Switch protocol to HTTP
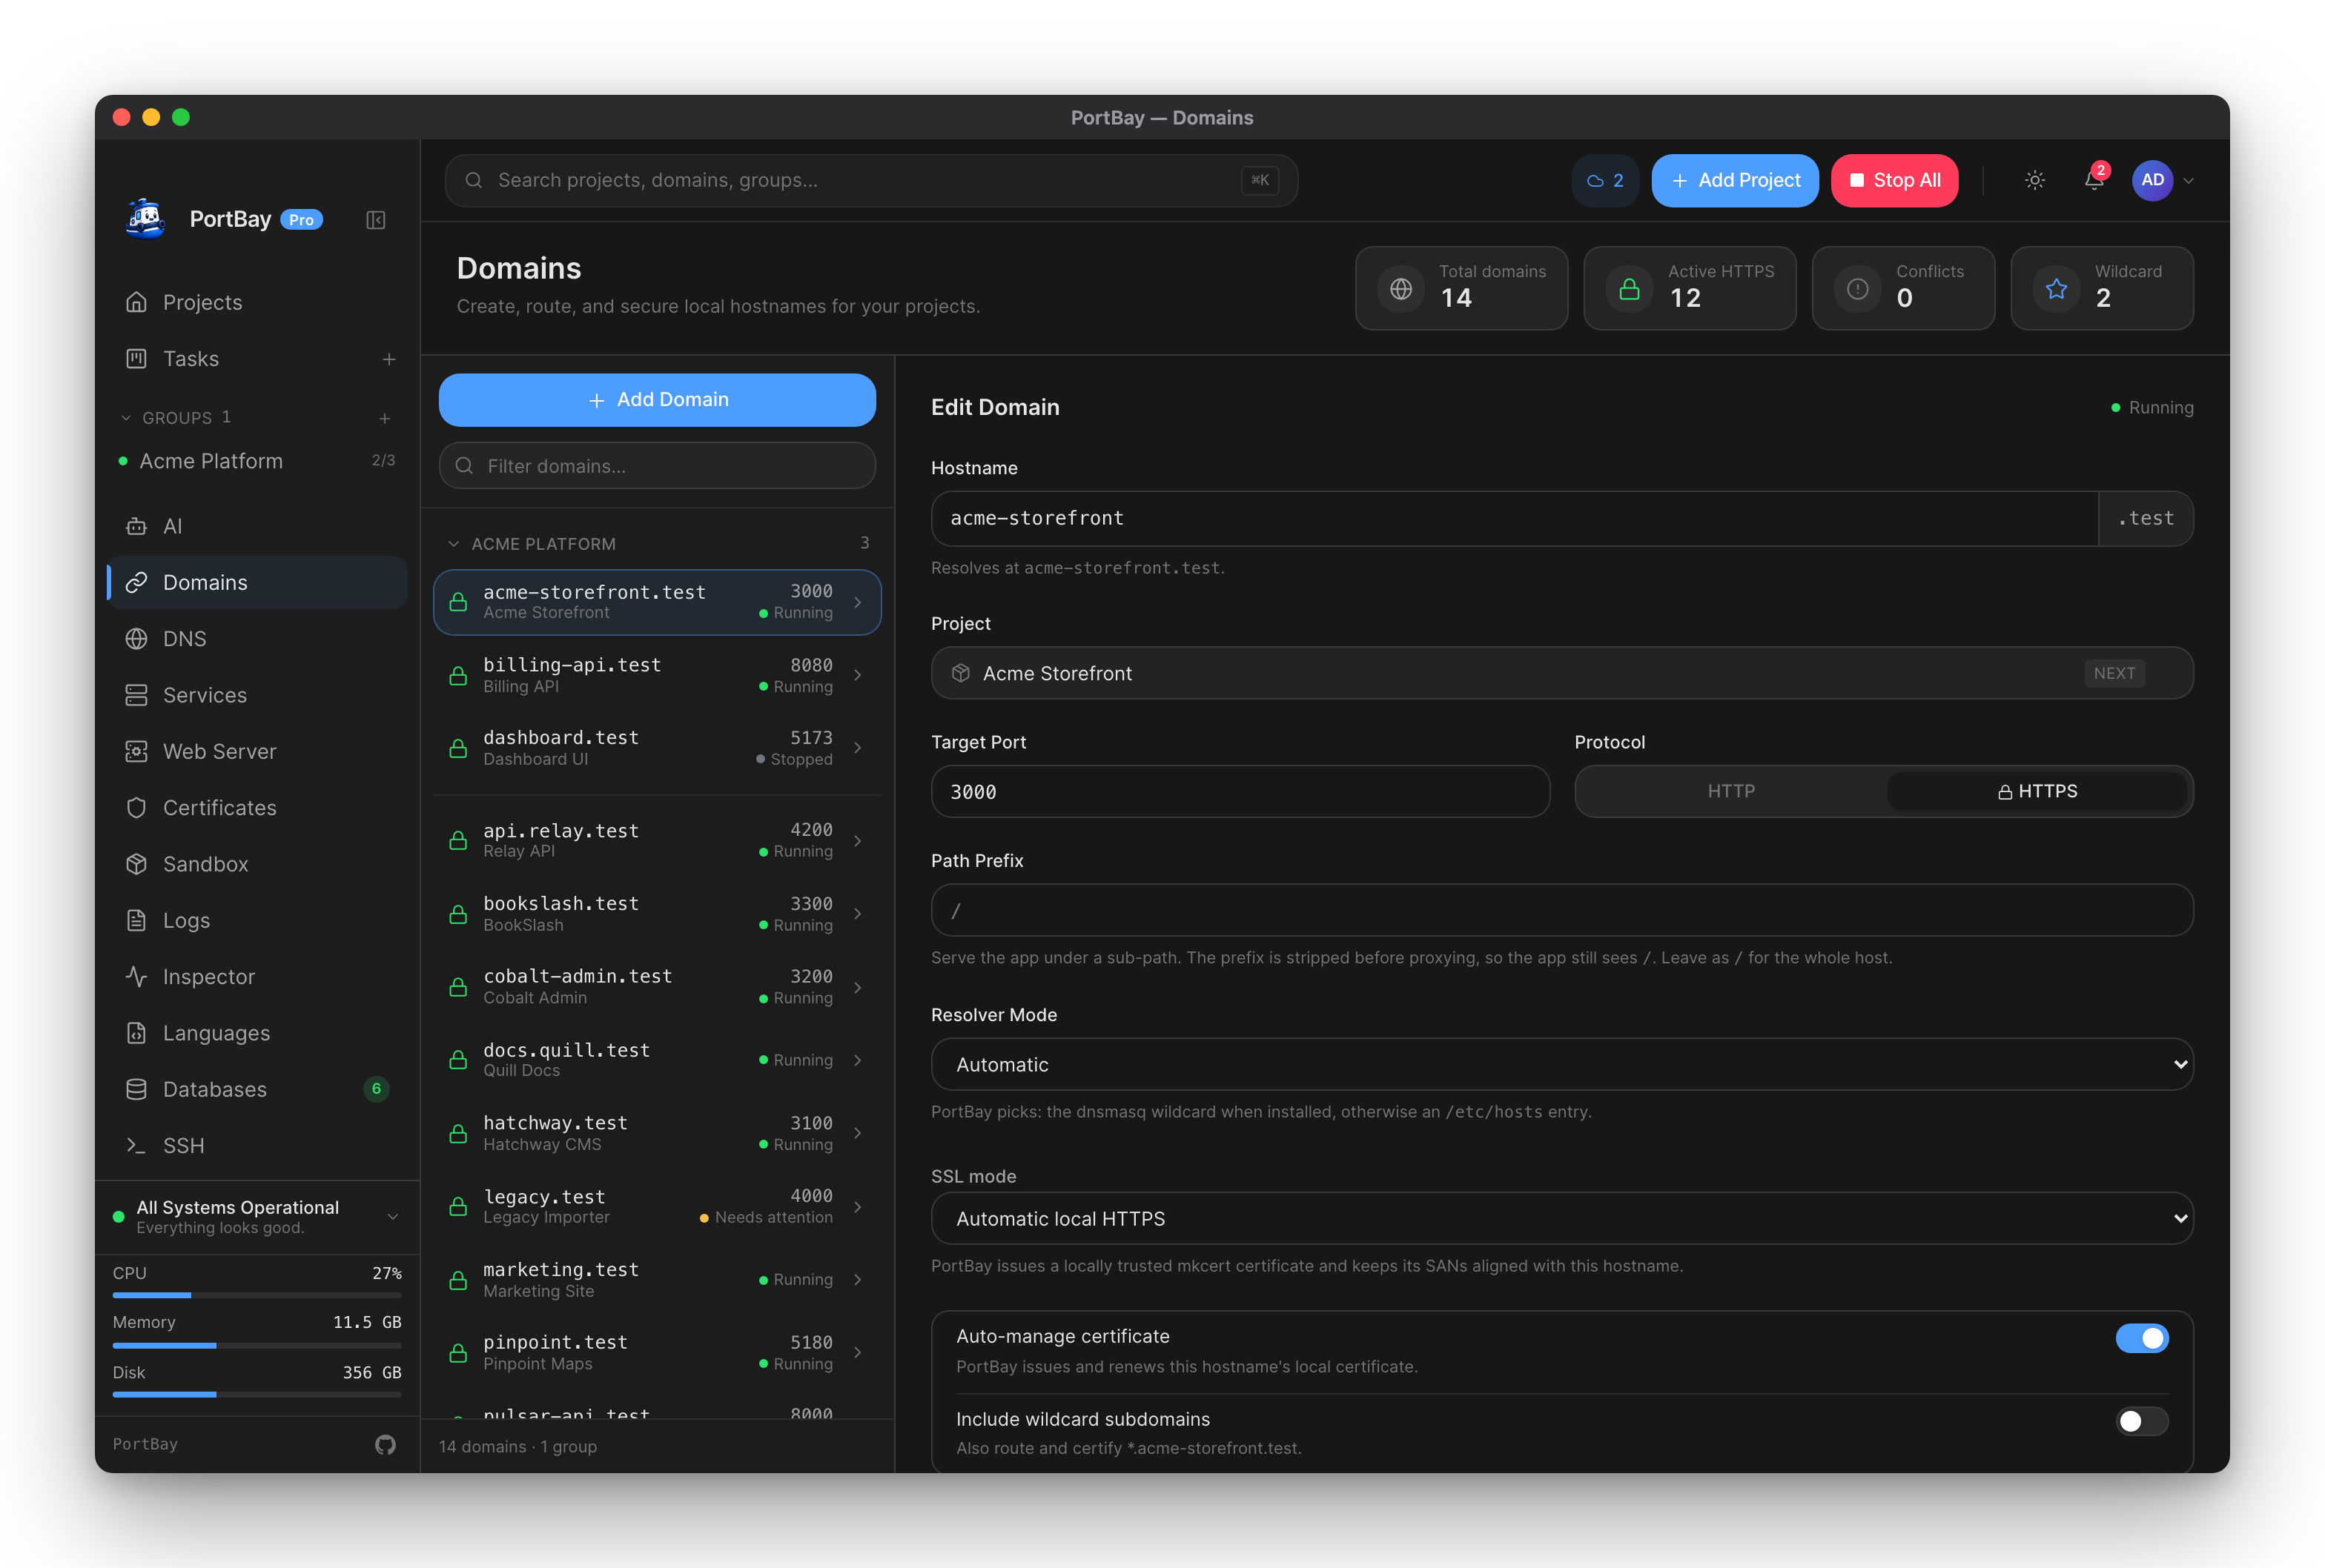Viewport: 2325px width, 1568px height. 1732,791
